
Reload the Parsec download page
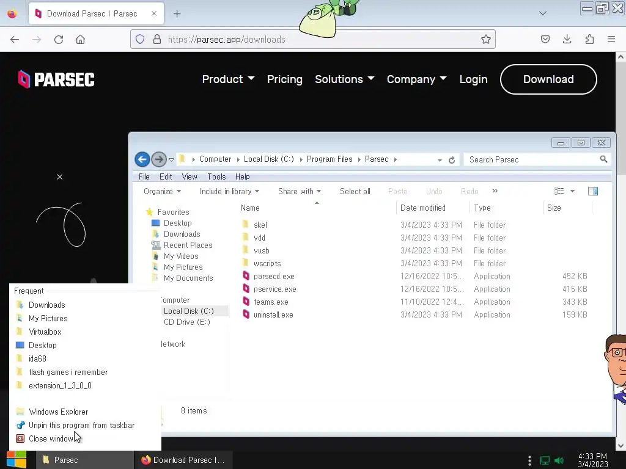coord(59,40)
